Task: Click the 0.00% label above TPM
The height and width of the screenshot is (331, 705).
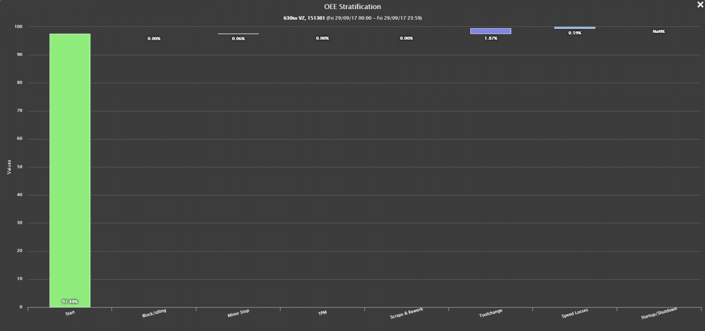Action: coord(322,38)
